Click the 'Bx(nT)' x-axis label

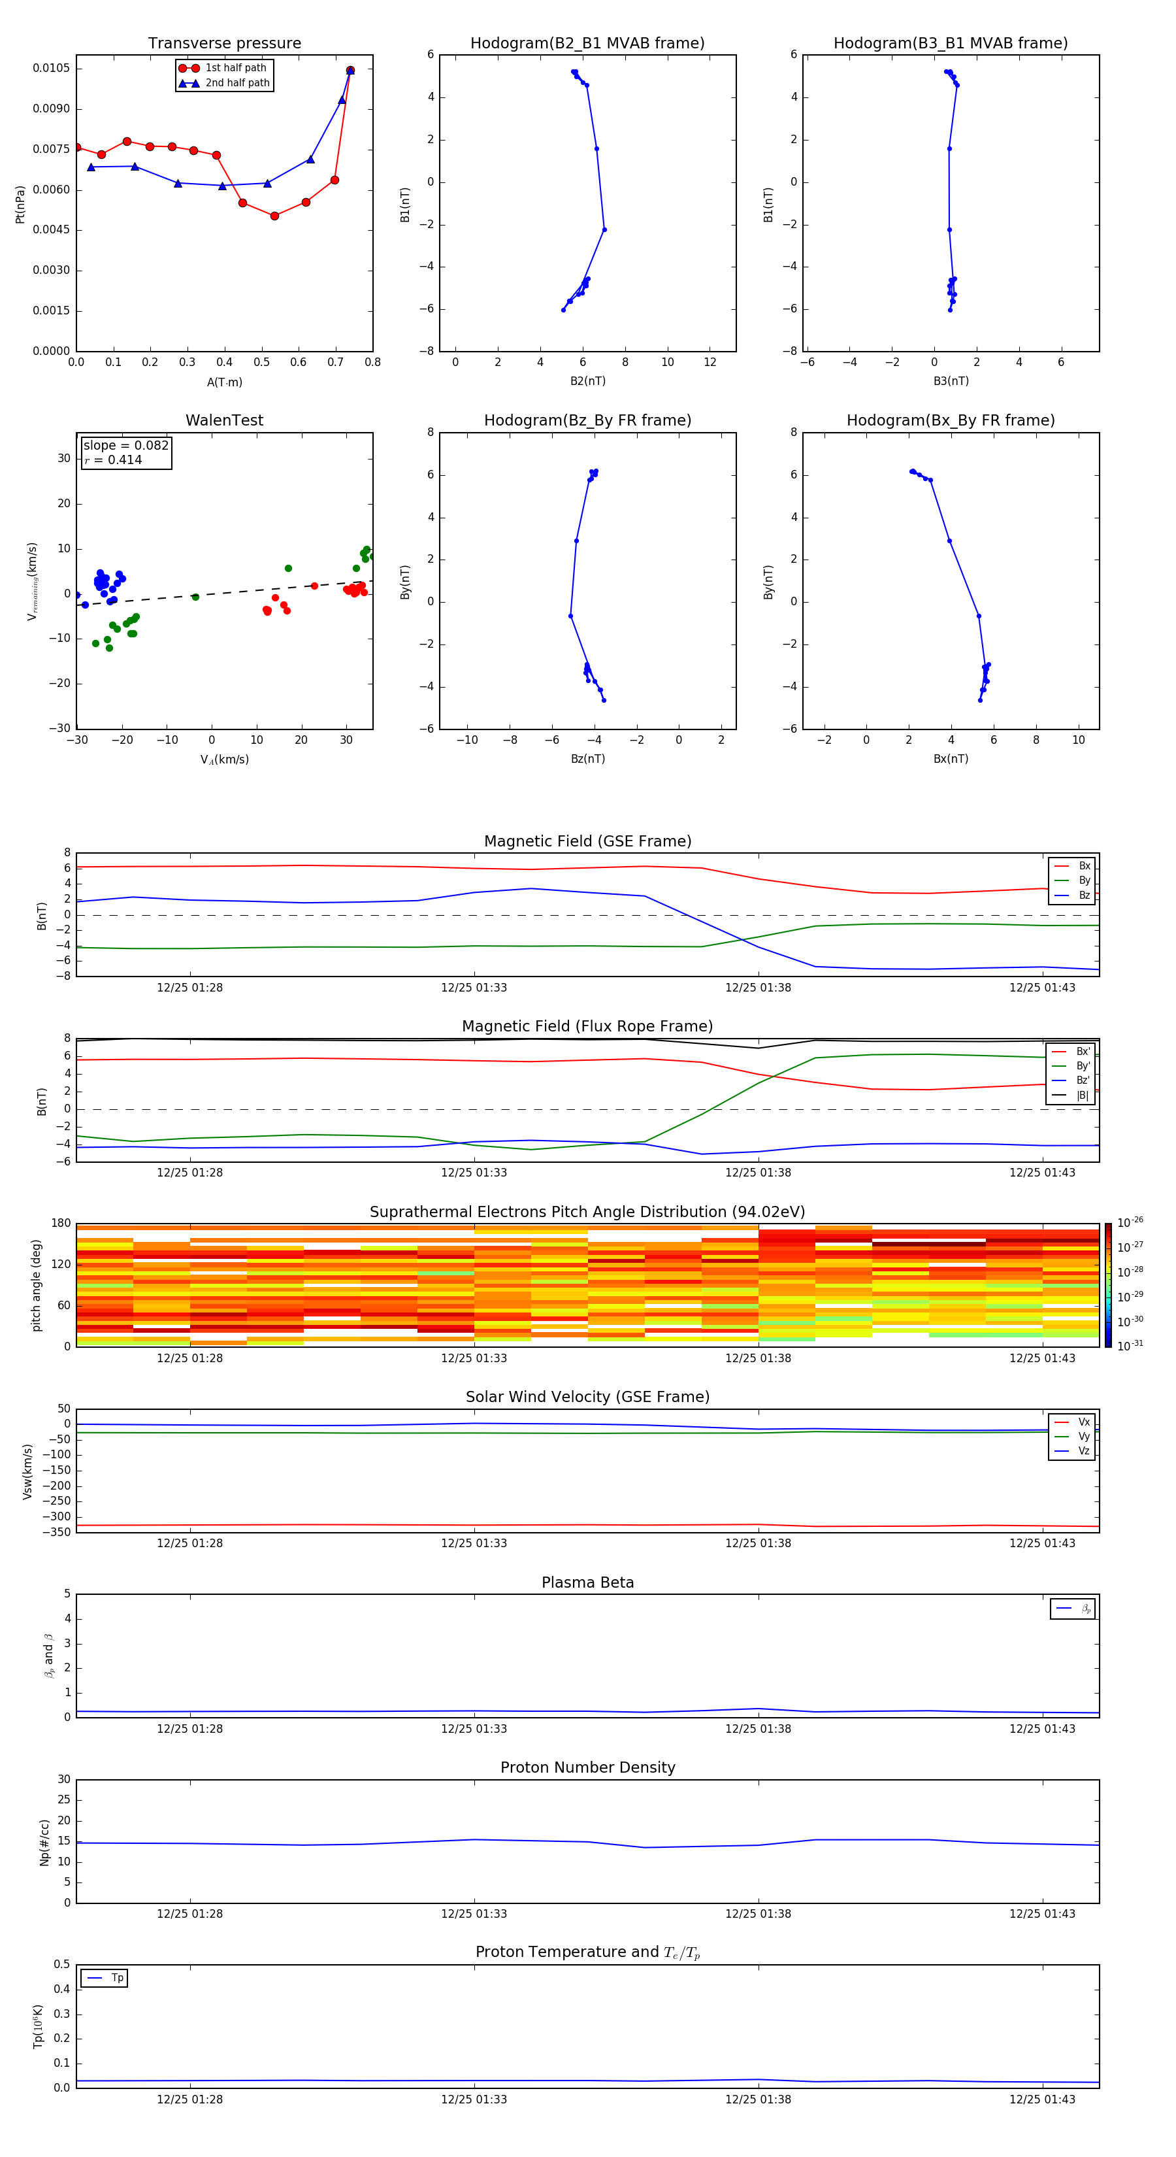pyautogui.click(x=951, y=759)
